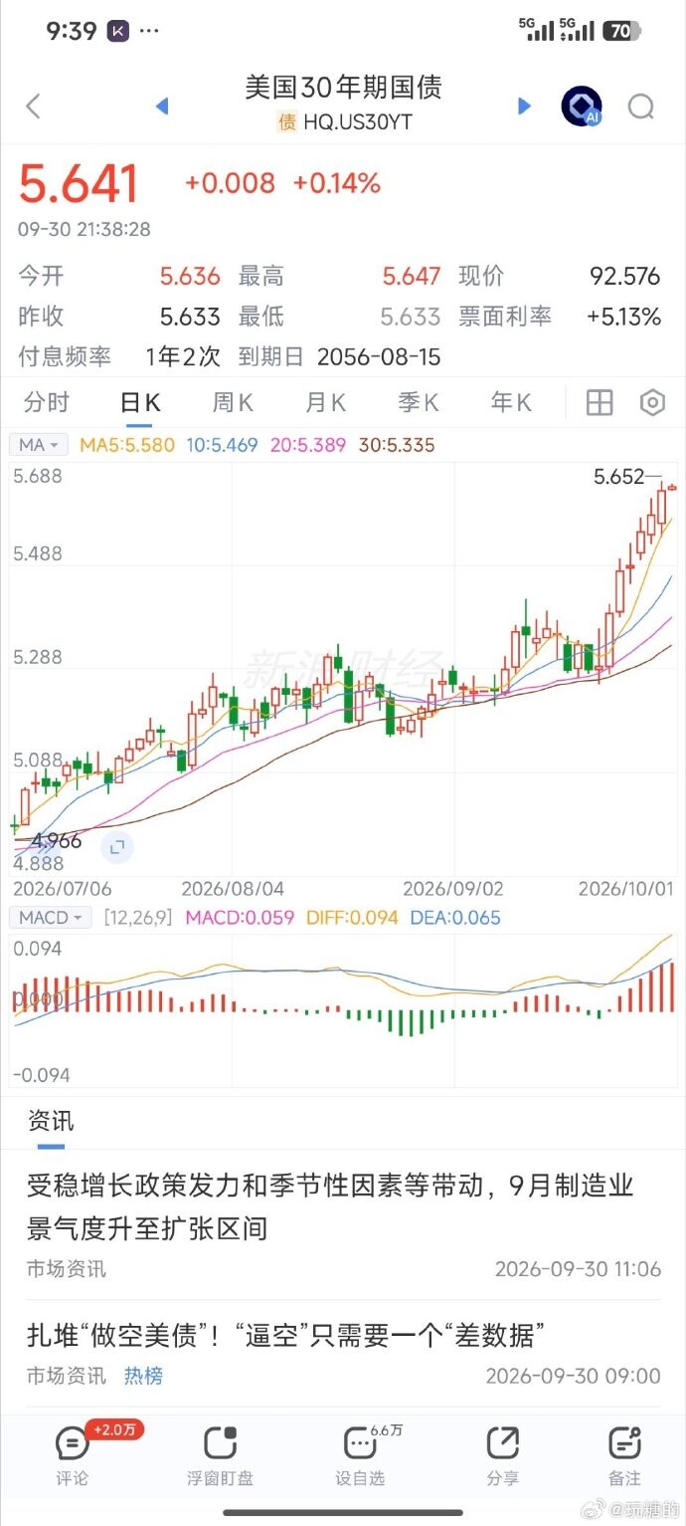Tap the 5.652 high price marker
The height and width of the screenshot is (1526, 686).
[619, 477]
